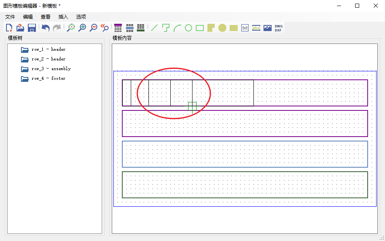
Task: Select the filled circle tool
Action: (222, 28)
